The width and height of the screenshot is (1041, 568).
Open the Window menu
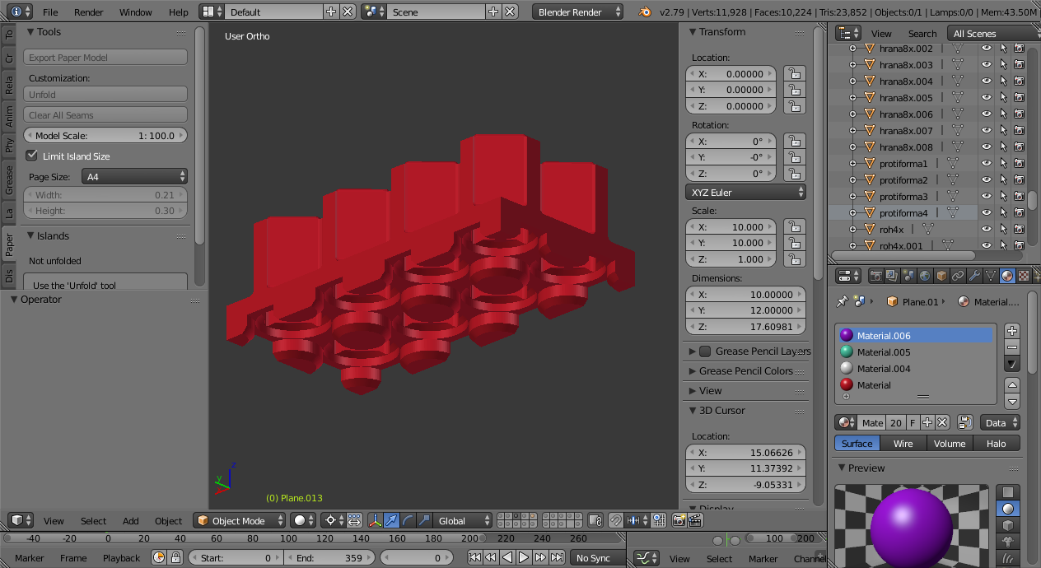point(136,12)
